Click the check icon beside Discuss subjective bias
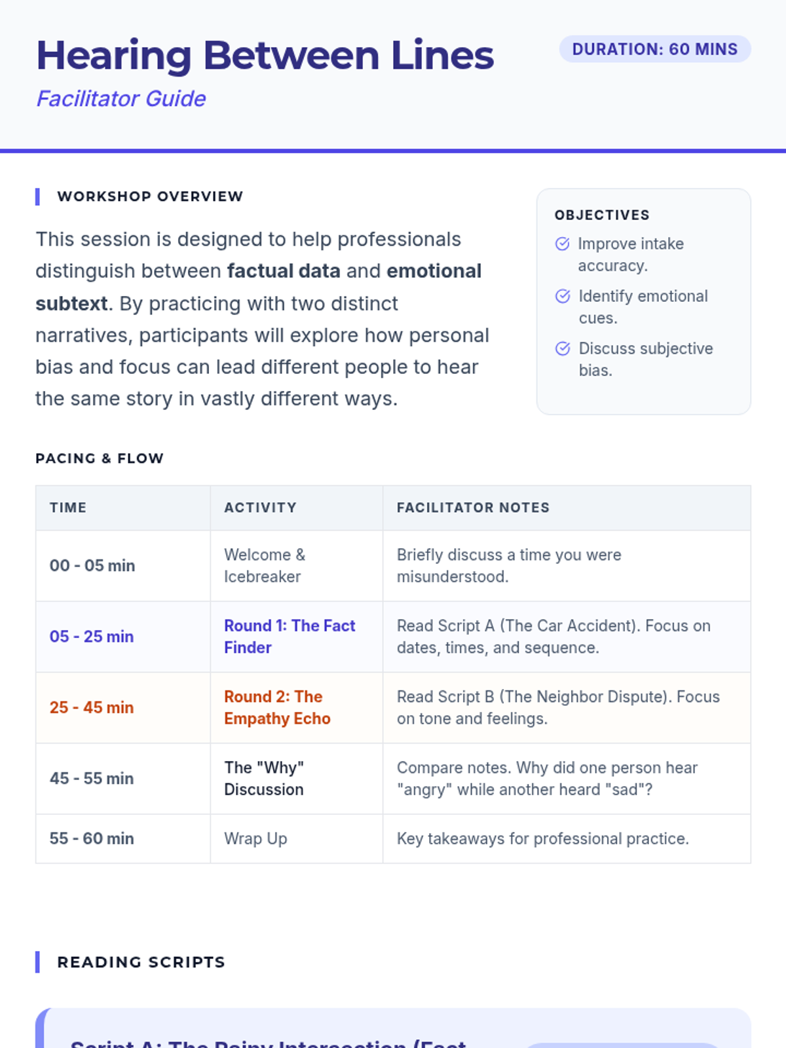 click(x=562, y=348)
